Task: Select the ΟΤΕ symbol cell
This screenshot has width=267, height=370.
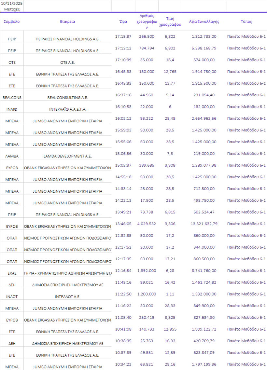Action: [12, 62]
